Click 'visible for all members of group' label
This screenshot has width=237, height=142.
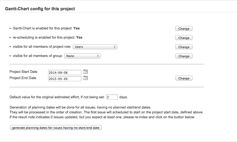(38, 56)
